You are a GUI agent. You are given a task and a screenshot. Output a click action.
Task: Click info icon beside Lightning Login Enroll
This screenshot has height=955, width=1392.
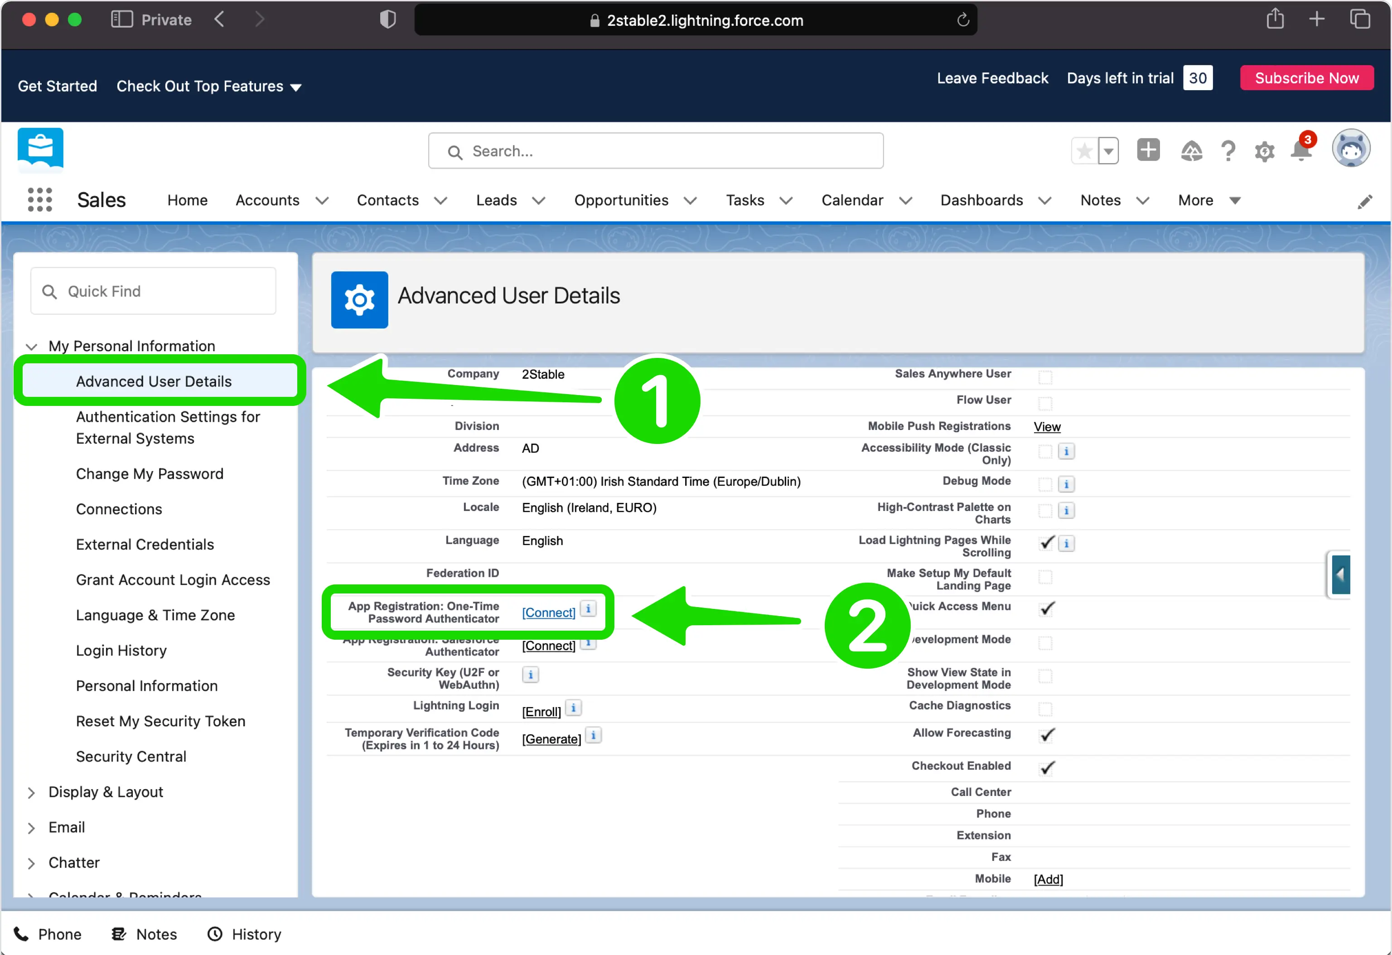[x=573, y=708]
